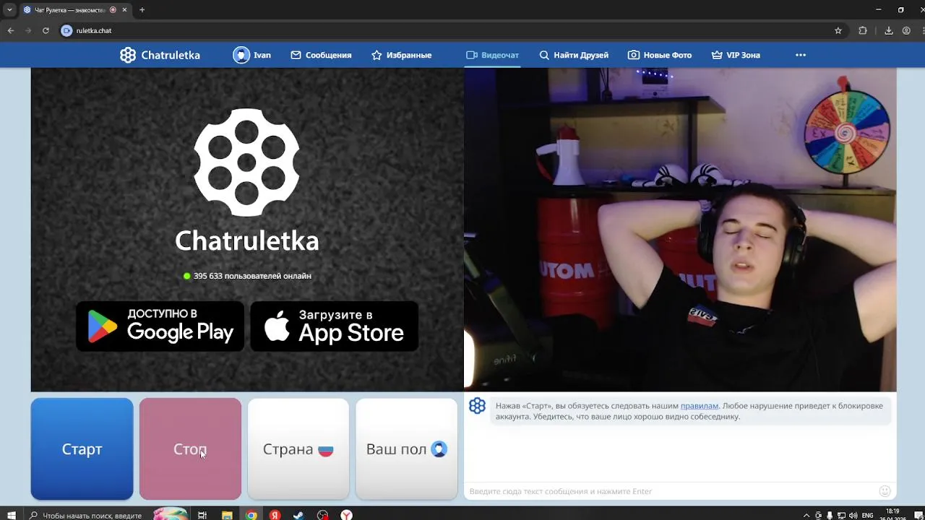Click the webcam video feed
This screenshot has width=925, height=520.
(x=680, y=230)
